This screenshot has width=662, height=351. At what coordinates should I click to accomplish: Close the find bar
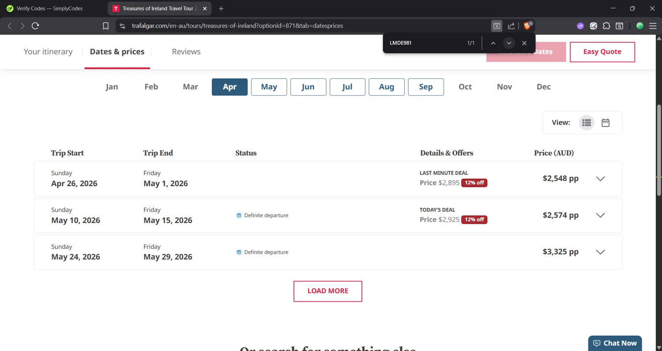[524, 43]
